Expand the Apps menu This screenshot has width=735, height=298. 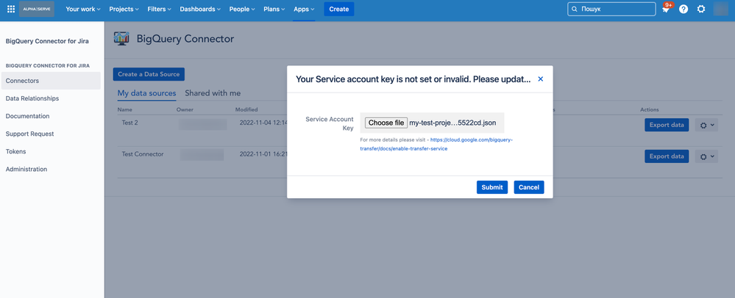pos(304,9)
